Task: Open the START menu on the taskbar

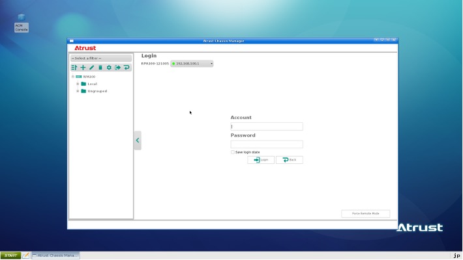Action: tap(10, 255)
